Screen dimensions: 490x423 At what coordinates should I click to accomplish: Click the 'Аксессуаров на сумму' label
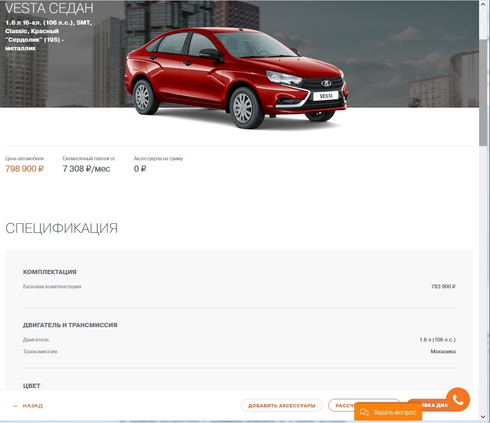pos(158,159)
